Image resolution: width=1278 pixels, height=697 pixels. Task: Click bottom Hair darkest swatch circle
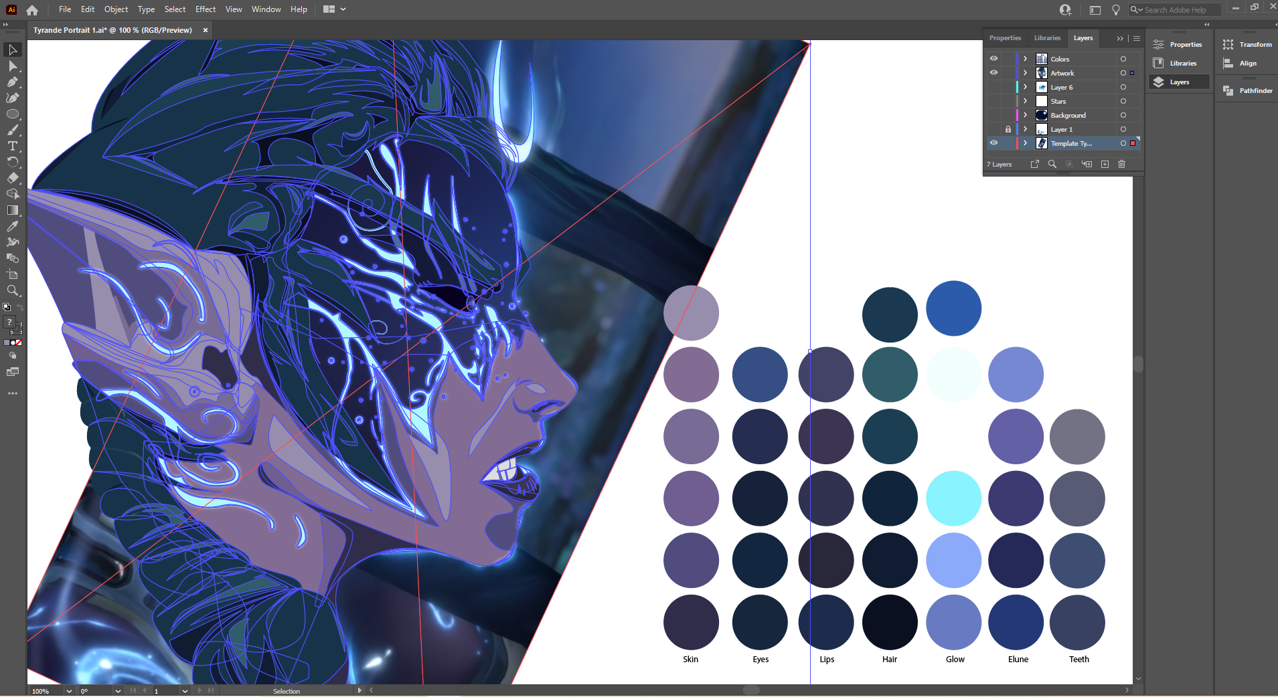tap(890, 622)
